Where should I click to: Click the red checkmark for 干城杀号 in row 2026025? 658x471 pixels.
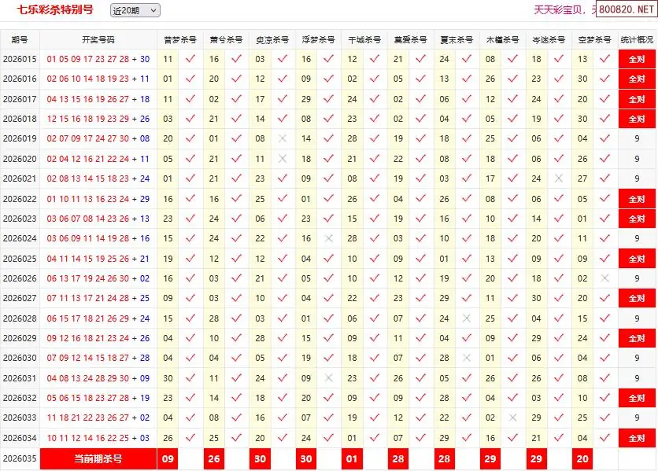tap(375, 259)
